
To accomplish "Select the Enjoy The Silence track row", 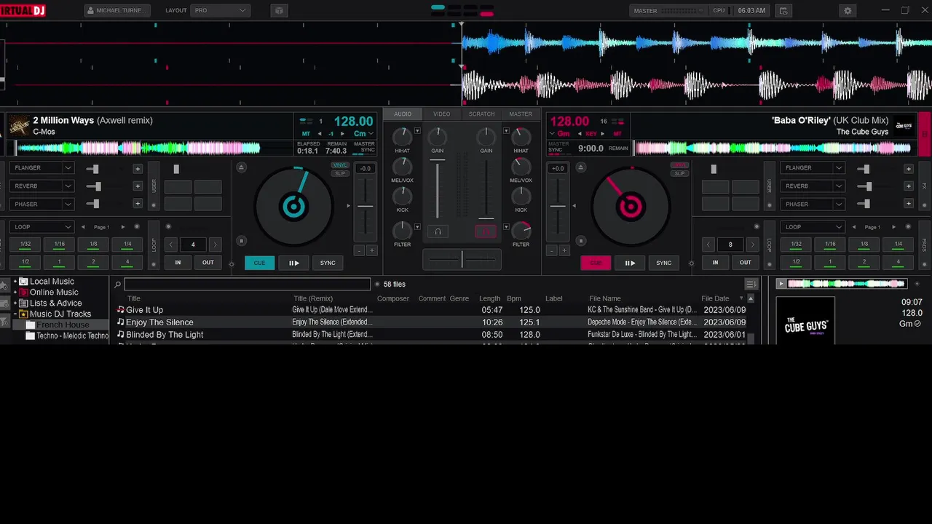I will (x=431, y=322).
